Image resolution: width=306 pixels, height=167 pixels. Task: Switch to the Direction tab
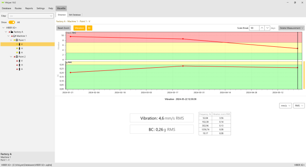click(62, 15)
